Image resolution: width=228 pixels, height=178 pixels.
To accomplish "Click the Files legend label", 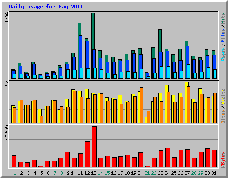I will pyautogui.click(x=223, y=36).
